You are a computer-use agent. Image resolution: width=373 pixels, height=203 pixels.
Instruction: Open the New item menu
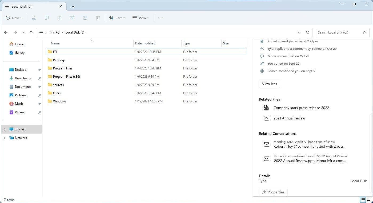tap(14, 18)
